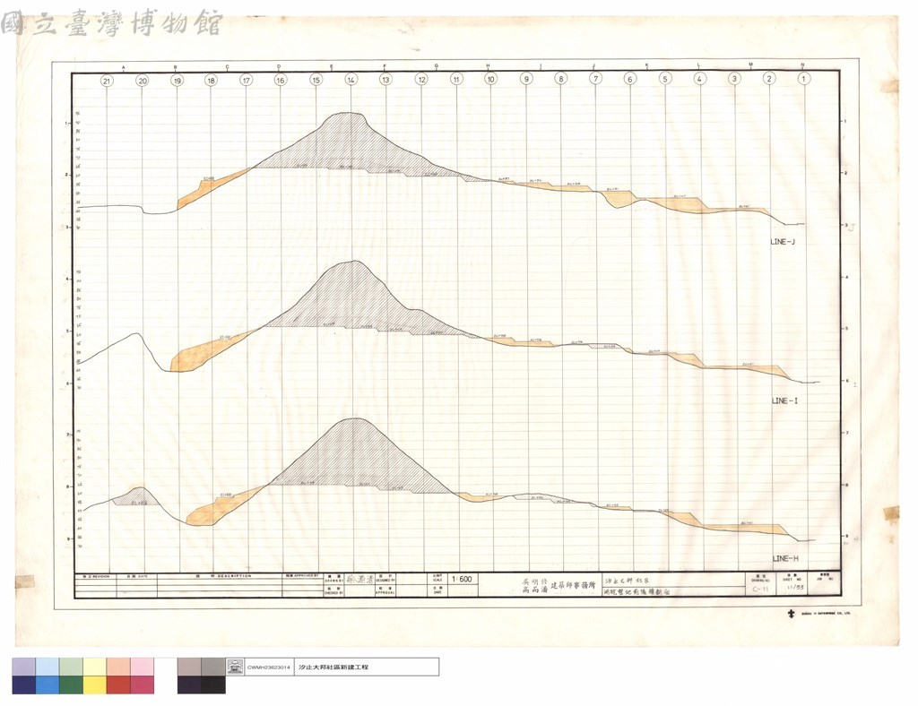
Task: Click grid circle number 5
Action: point(664,78)
